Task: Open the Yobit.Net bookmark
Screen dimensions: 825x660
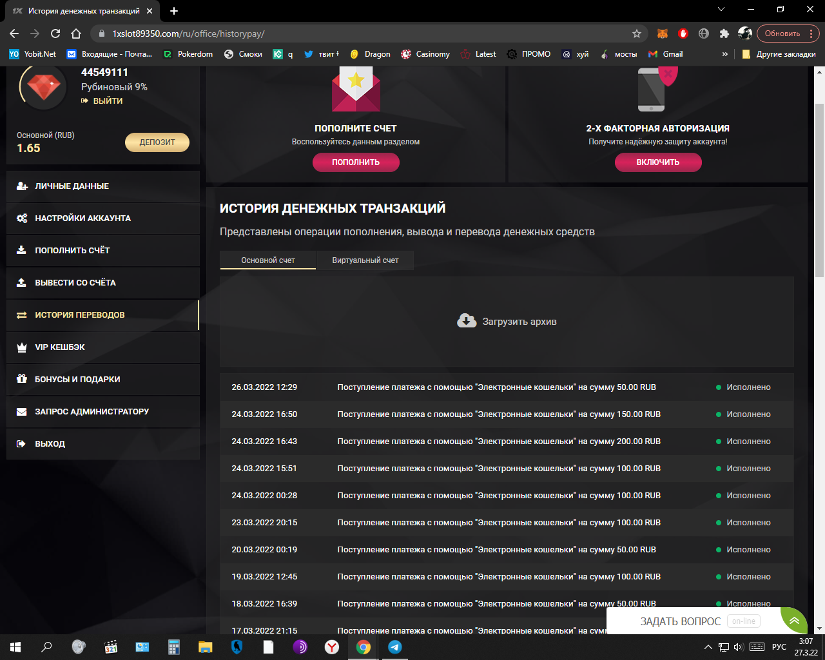Action: point(33,54)
